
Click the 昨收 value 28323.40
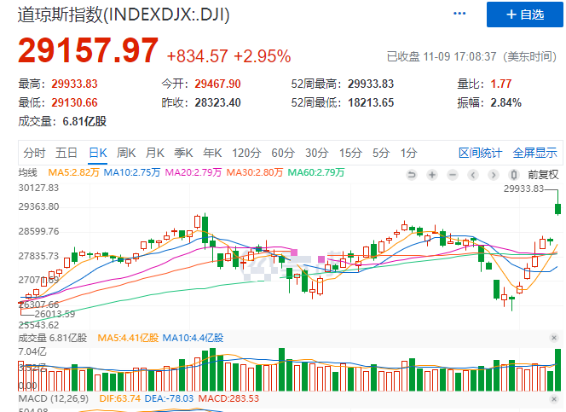tap(217, 102)
